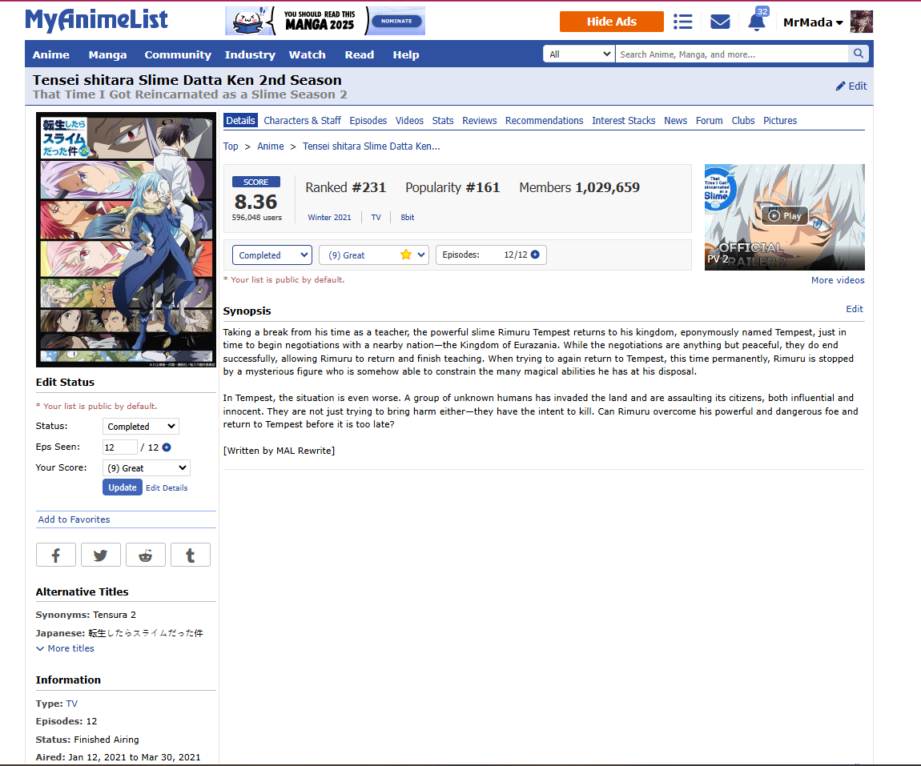Switch to the Pictures tab
Screen dimensions: 921x766
[780, 120]
